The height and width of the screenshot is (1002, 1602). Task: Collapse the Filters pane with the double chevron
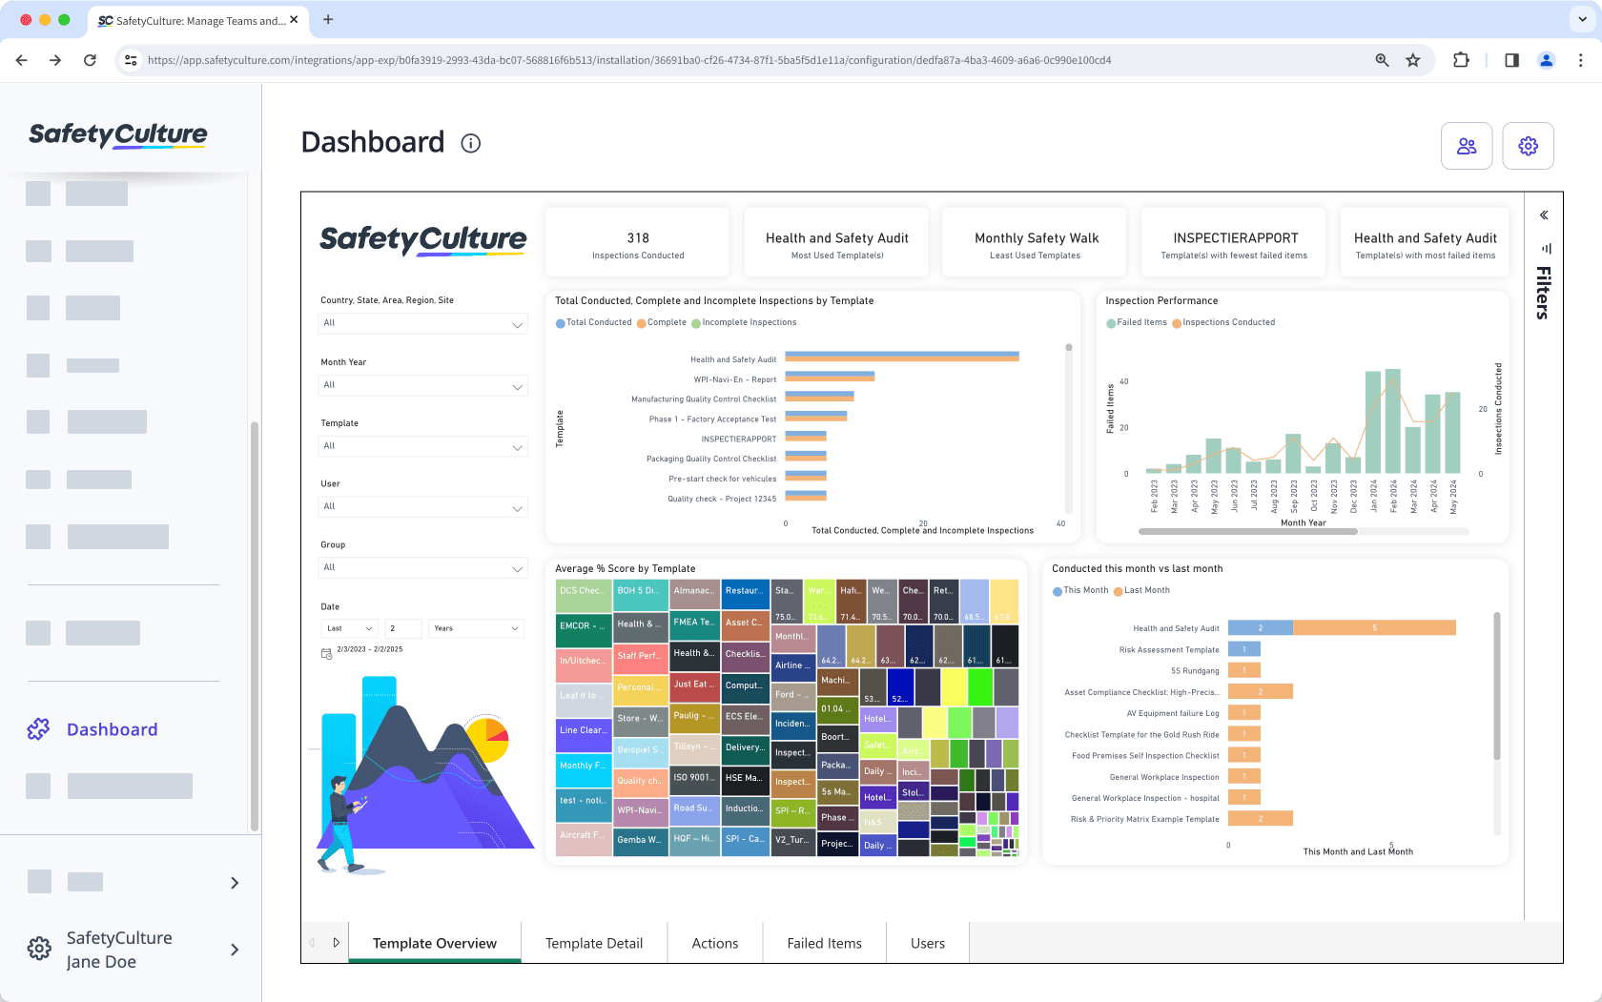pos(1544,215)
